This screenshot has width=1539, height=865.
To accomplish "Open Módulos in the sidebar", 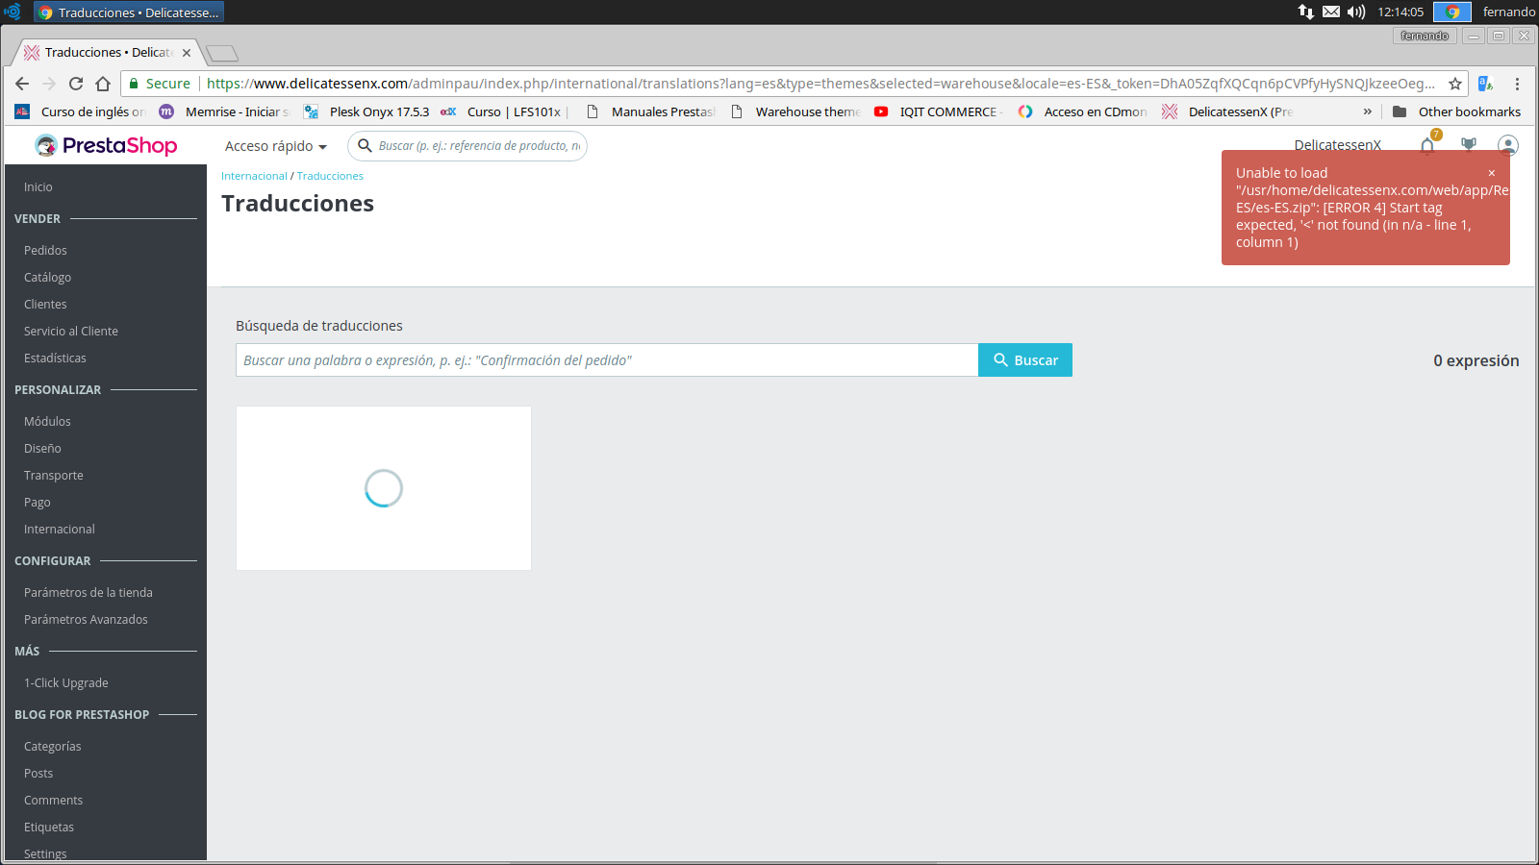I will click(x=47, y=422).
